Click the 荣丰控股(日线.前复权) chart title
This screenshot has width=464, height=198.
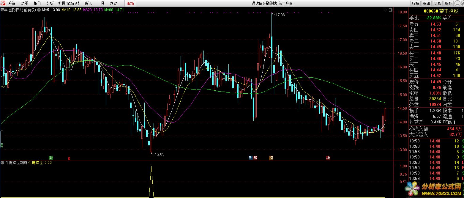coord(18,10)
